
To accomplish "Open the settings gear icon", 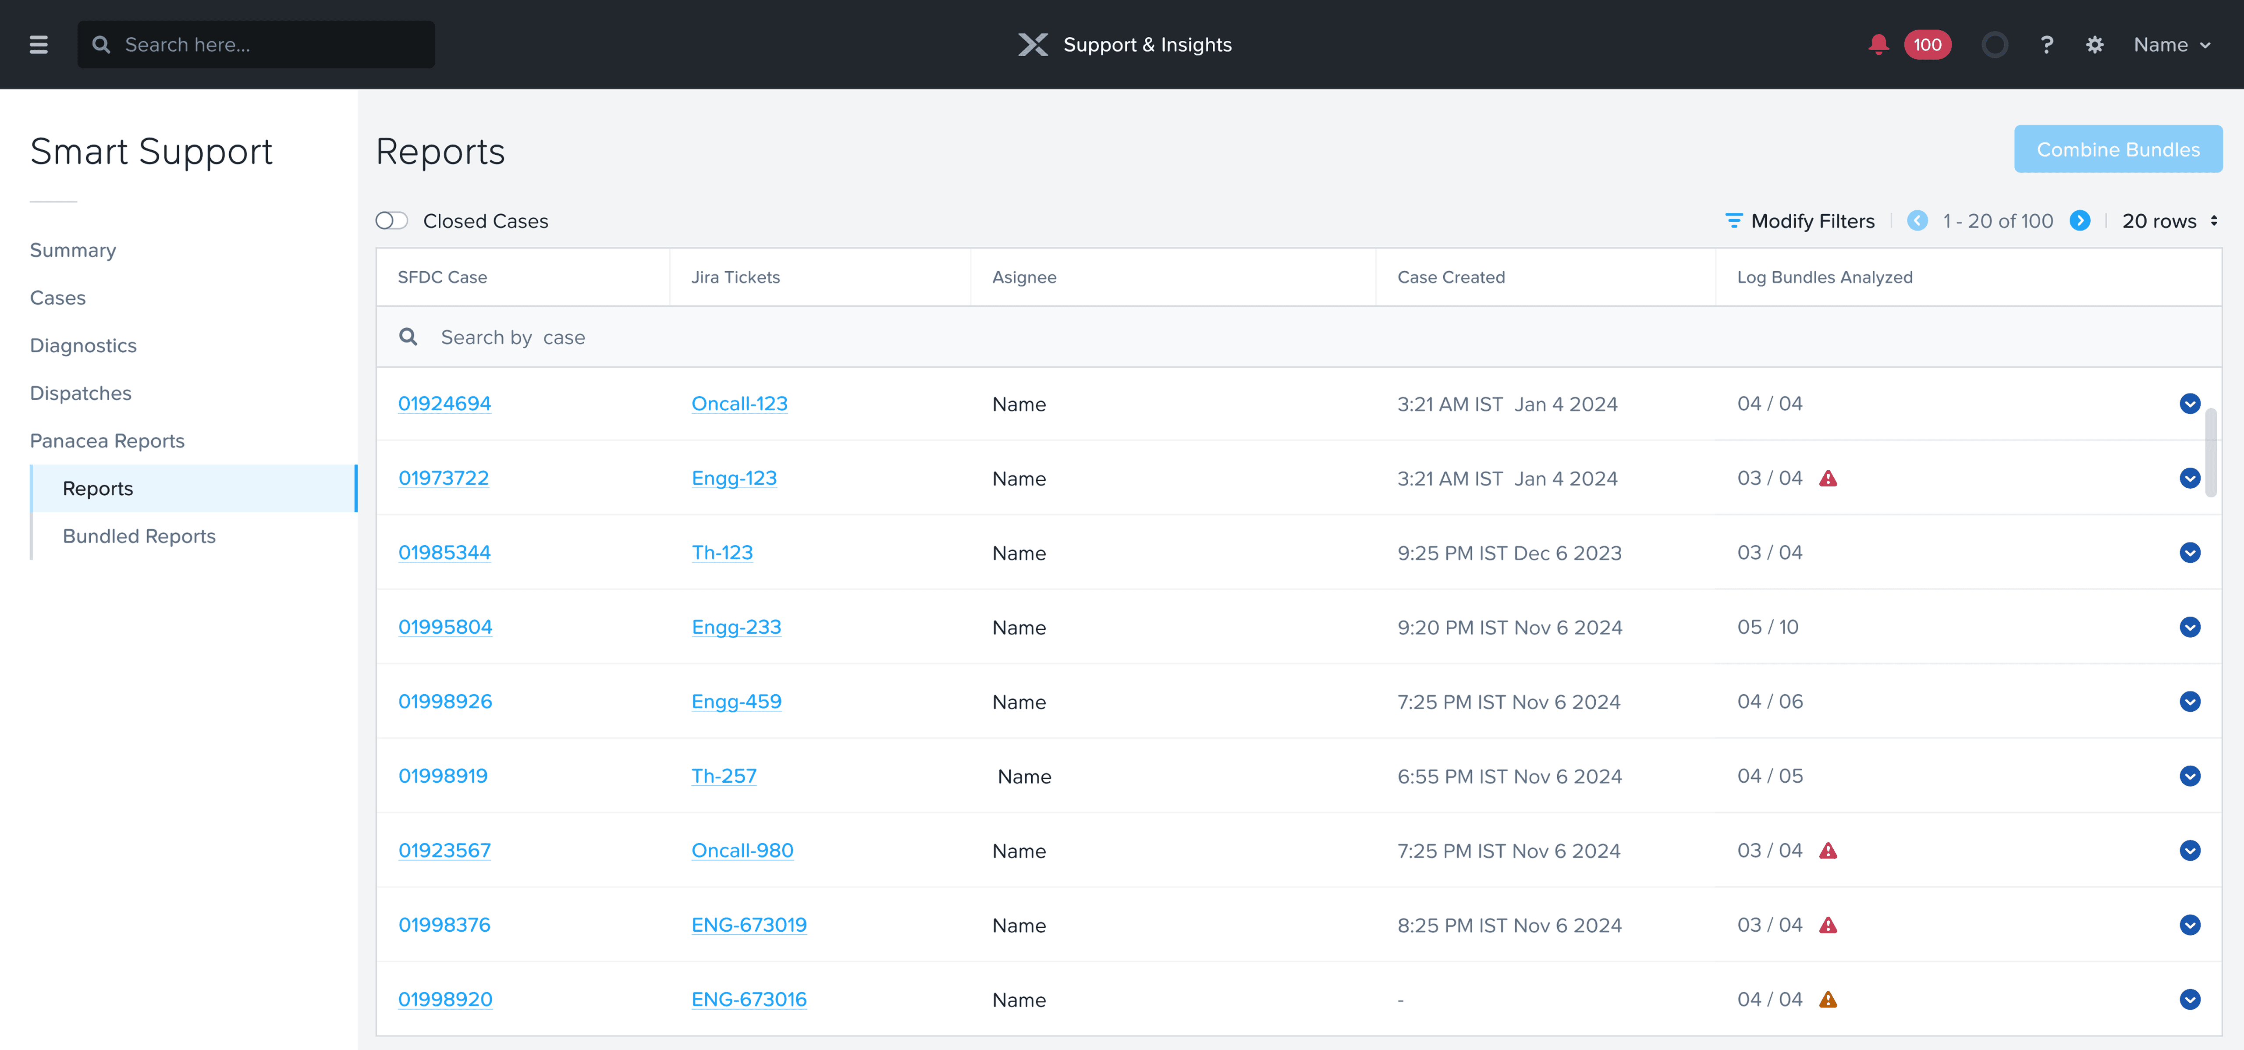I will [x=2094, y=44].
